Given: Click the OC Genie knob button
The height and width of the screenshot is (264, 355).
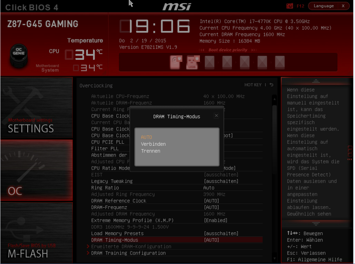Looking at the screenshot, I should [x=19, y=55].
